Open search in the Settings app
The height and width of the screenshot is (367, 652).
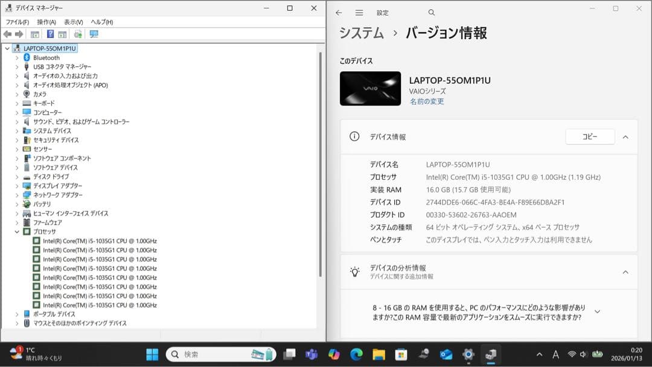tap(431, 12)
